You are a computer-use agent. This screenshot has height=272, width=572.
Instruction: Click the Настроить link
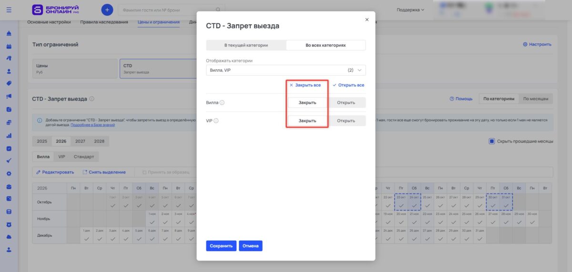[537, 44]
